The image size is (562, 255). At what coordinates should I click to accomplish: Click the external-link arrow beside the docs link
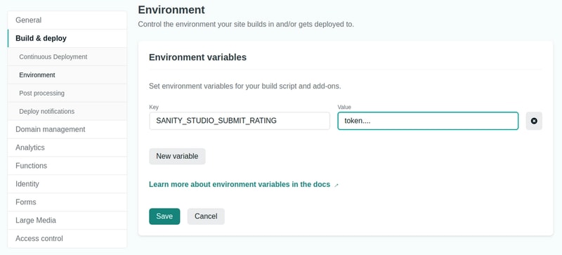pos(336,185)
